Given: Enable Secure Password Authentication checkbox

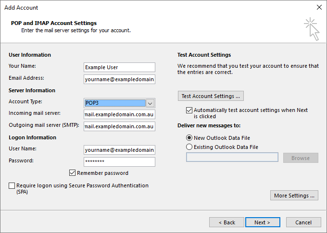Looking at the screenshot, I should click(x=12, y=185).
